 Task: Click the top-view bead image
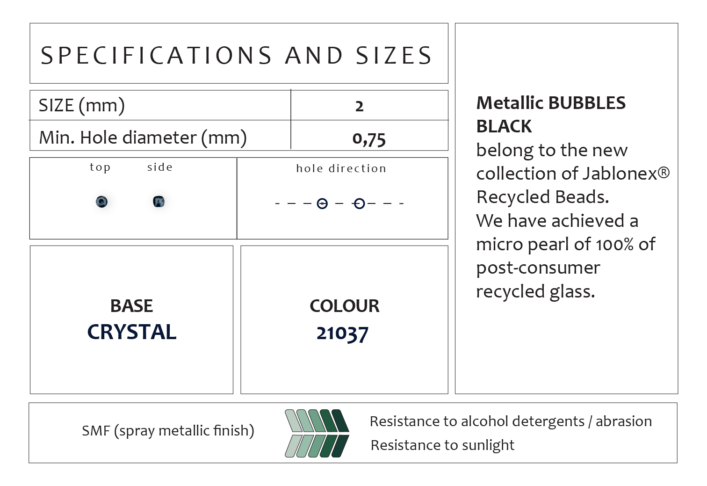click(101, 202)
